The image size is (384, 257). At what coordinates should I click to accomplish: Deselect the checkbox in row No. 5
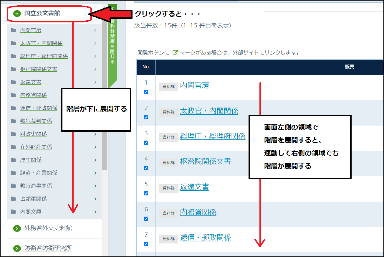click(x=146, y=193)
